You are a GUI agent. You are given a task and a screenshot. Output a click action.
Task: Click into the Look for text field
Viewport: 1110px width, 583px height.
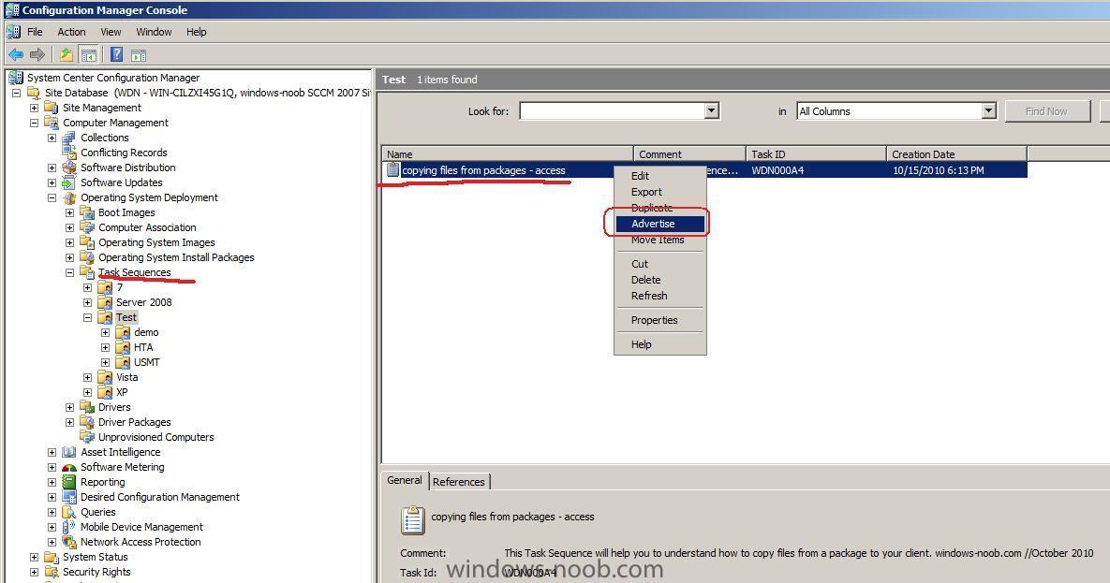pyautogui.click(x=613, y=111)
